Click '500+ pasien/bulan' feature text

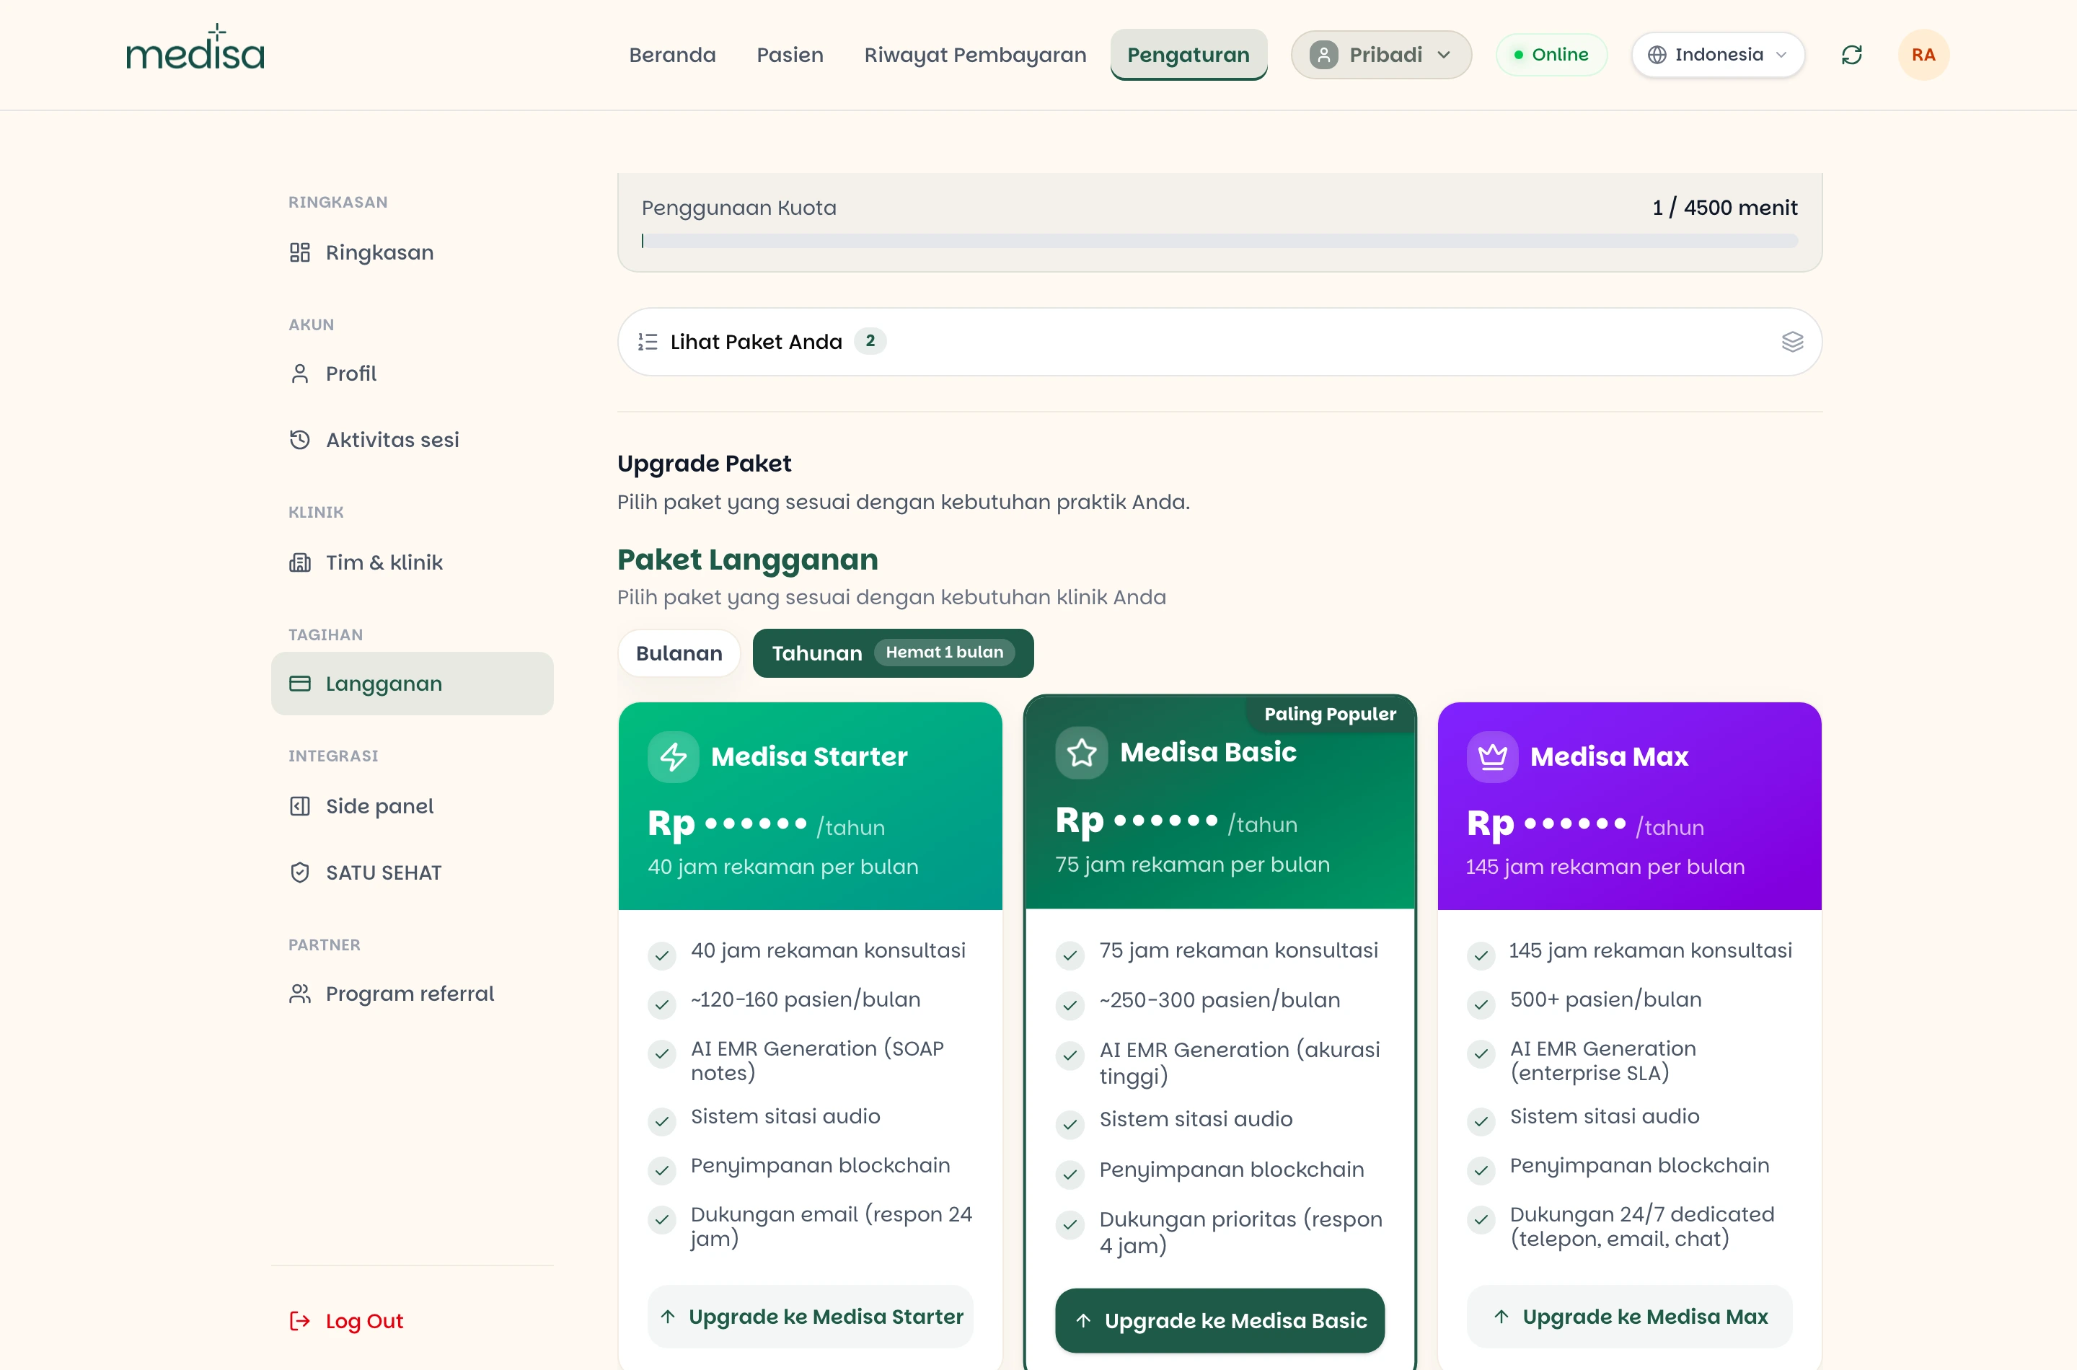click(1606, 999)
